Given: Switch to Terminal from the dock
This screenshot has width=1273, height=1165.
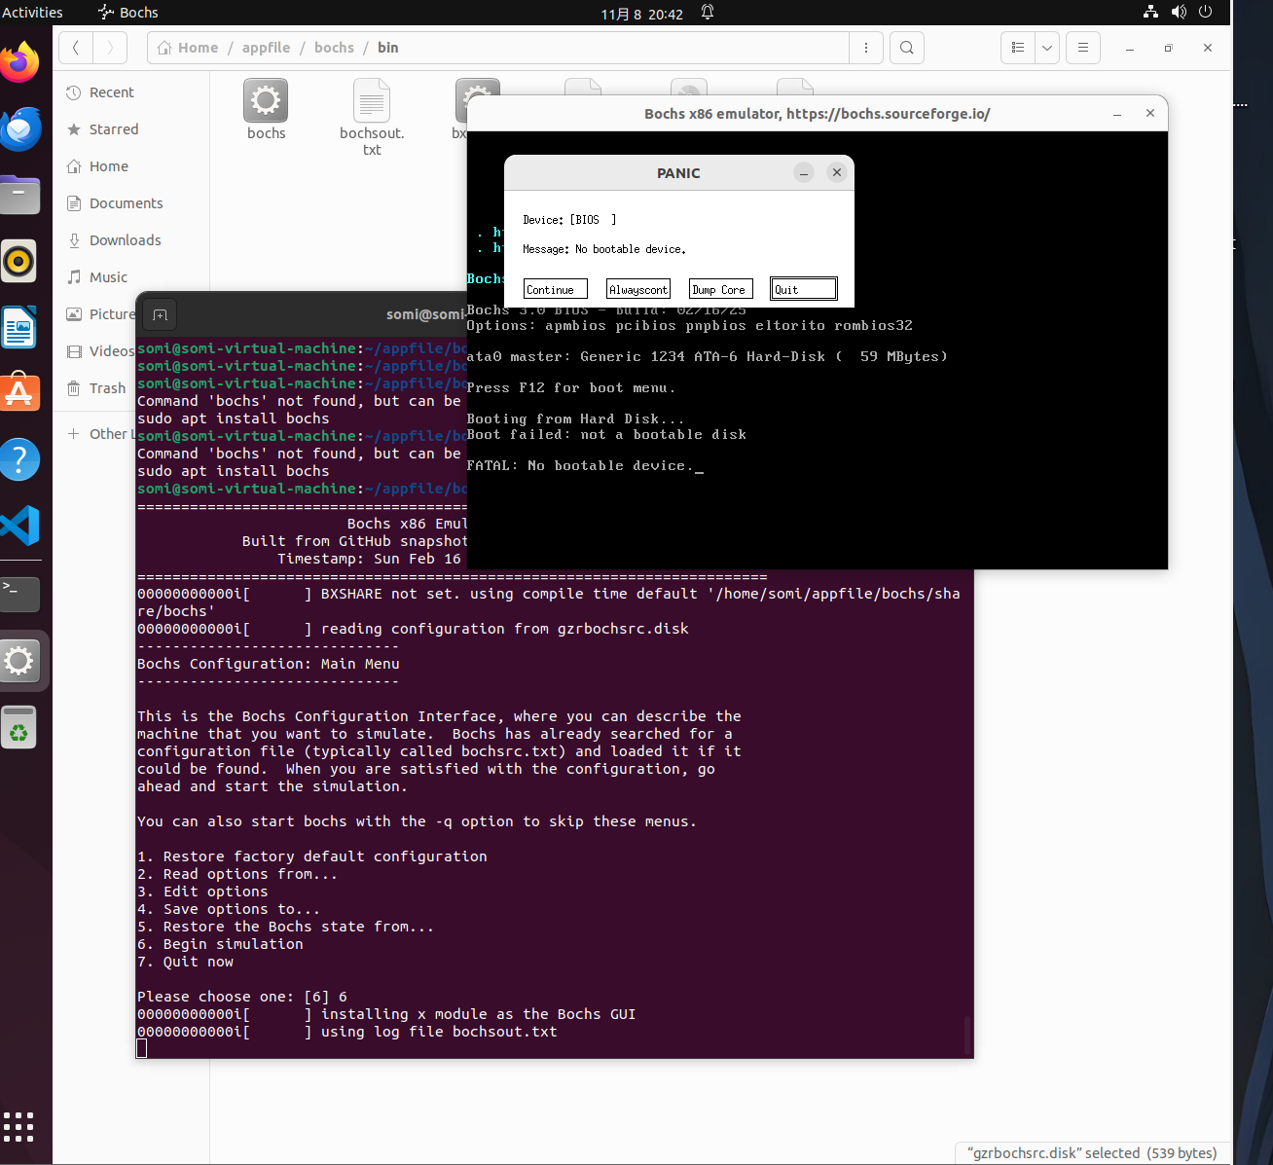Looking at the screenshot, I should point(19,594).
